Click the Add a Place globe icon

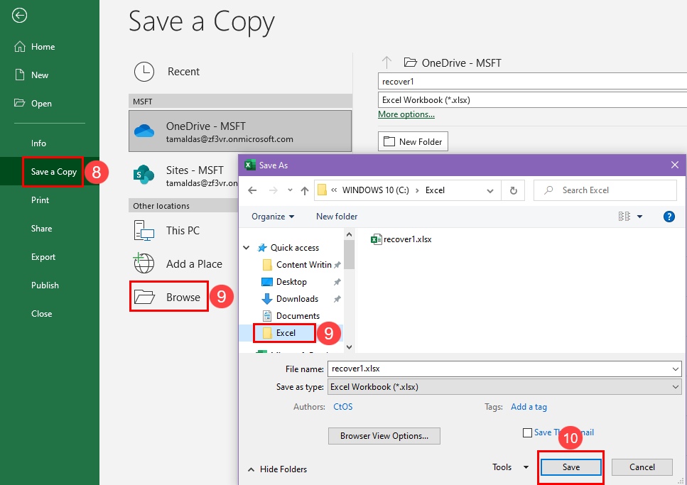(144, 263)
